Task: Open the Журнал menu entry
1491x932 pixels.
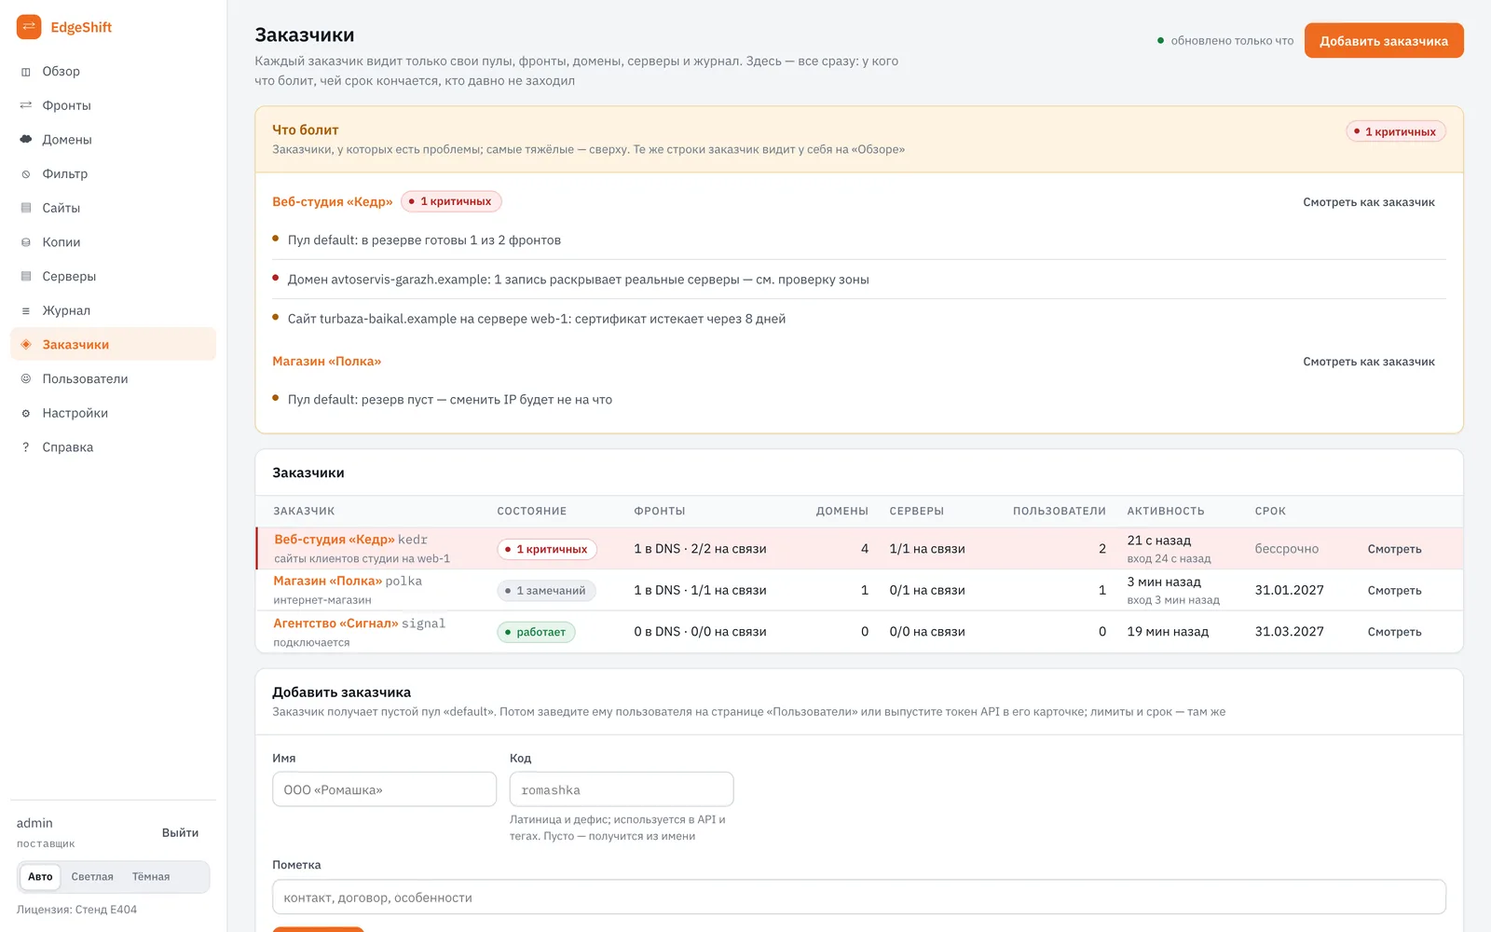Action: coord(113,310)
